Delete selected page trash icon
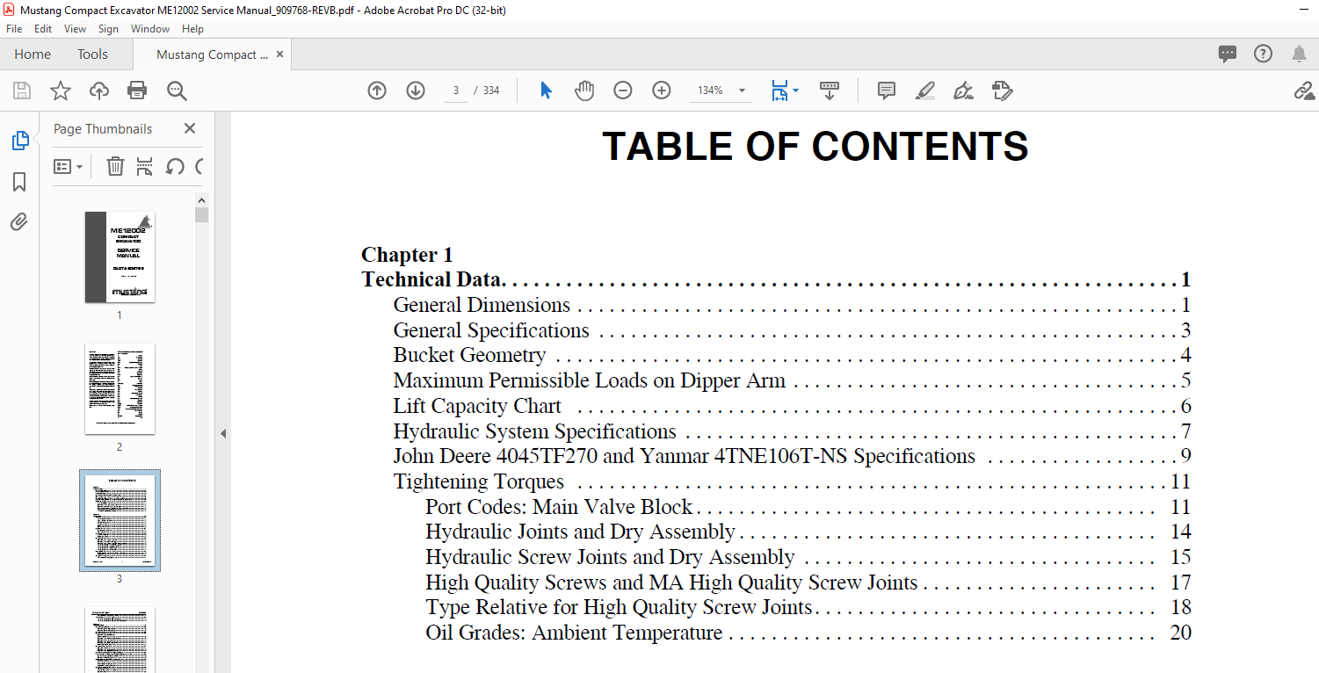 [x=115, y=166]
